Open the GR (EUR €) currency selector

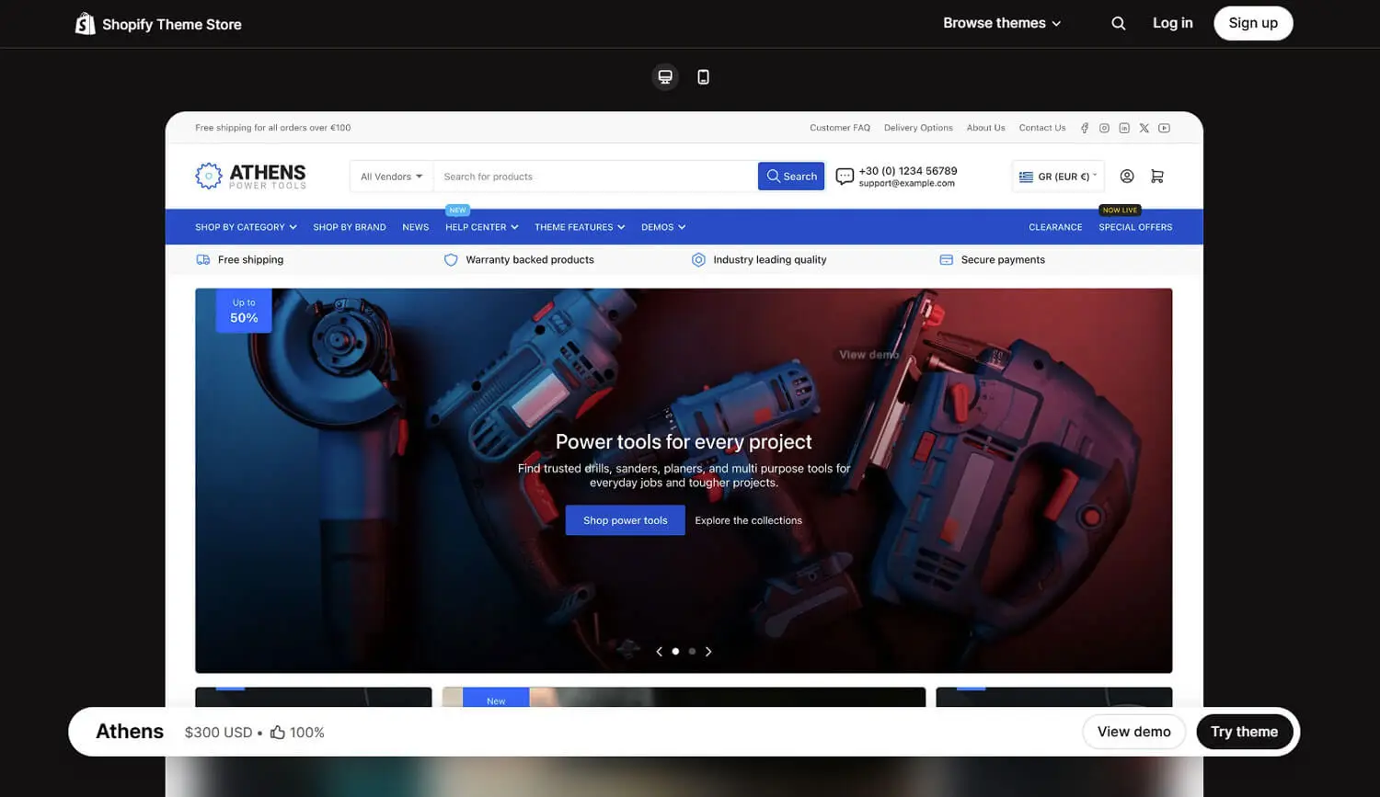(x=1058, y=176)
